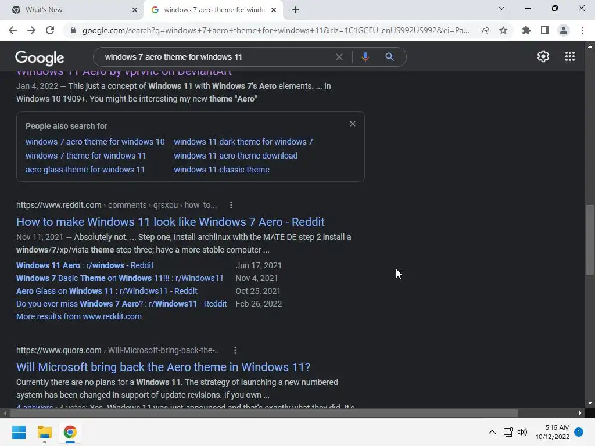Open Will Microsoft bring back the Aero theme result
Image resolution: width=595 pixels, height=446 pixels.
coord(163,367)
